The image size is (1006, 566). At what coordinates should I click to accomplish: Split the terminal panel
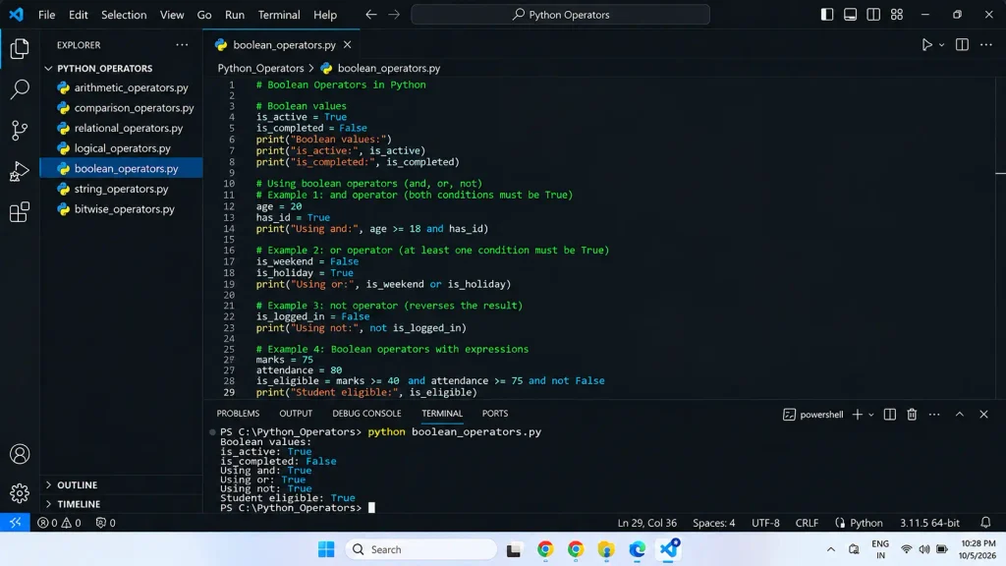(889, 415)
